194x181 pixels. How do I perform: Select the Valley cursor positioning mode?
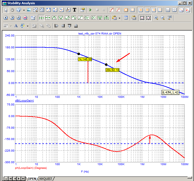click(x=61, y=18)
